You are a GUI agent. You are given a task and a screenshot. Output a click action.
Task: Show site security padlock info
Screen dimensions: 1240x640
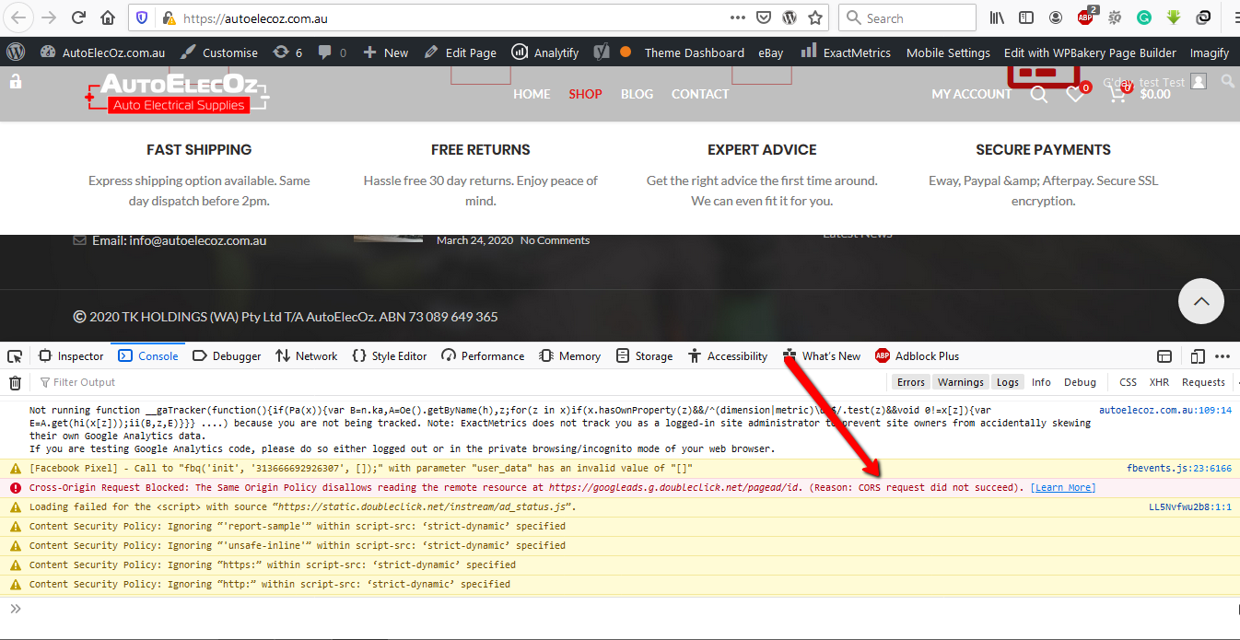coord(168,17)
